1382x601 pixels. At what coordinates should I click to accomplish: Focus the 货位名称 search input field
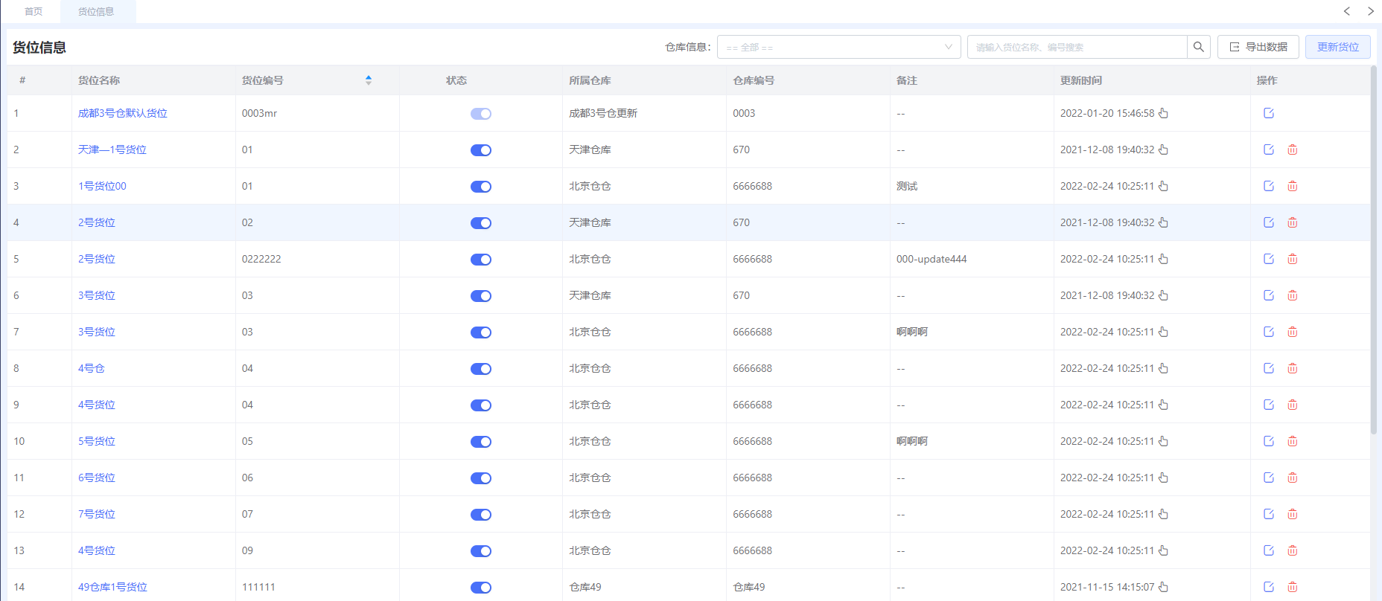pos(1077,47)
